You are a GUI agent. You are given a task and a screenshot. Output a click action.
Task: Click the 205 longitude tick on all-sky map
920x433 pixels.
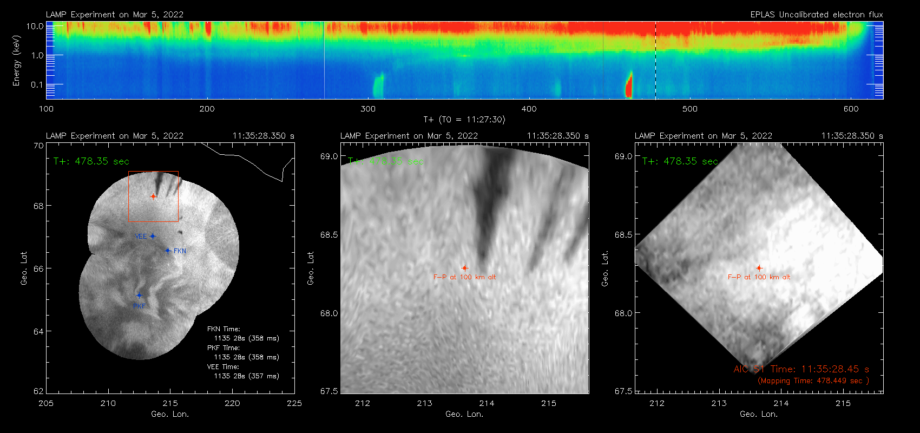click(x=46, y=403)
